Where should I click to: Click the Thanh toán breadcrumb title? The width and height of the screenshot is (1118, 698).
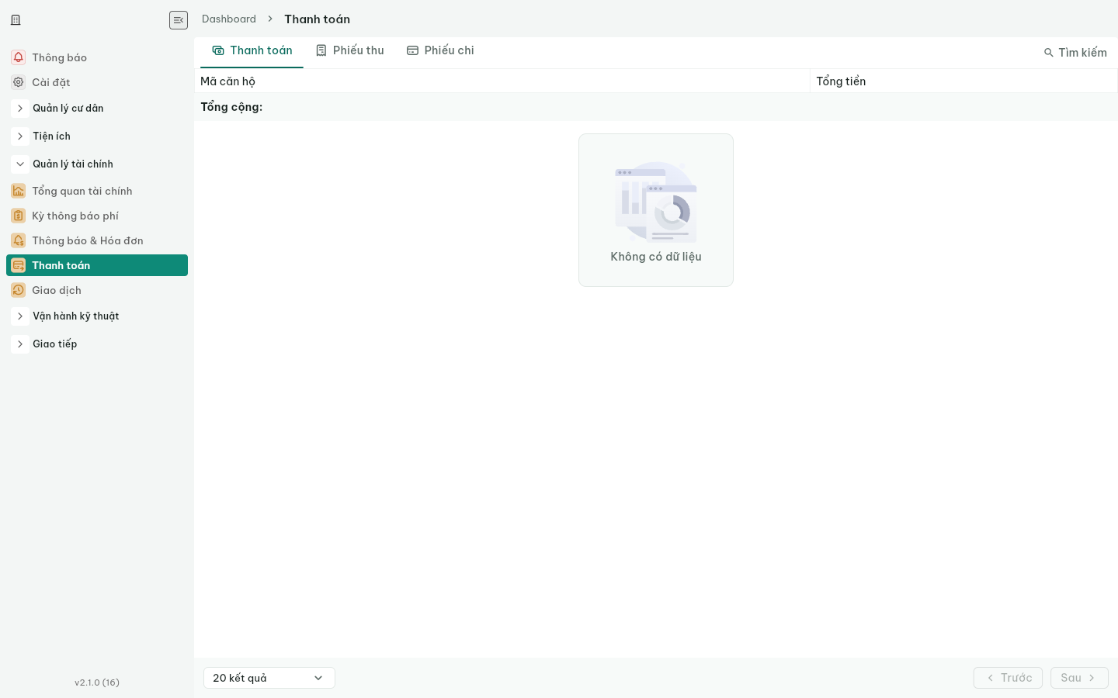click(317, 19)
